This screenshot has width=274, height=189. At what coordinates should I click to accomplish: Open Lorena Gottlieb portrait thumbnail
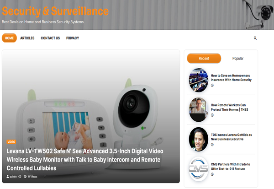[199, 139]
